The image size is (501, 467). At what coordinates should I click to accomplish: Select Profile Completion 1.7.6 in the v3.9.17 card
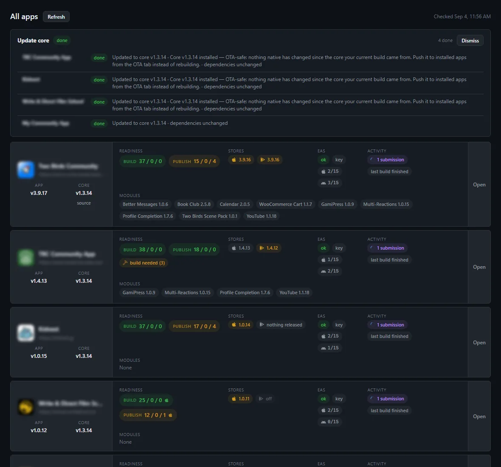coord(148,216)
